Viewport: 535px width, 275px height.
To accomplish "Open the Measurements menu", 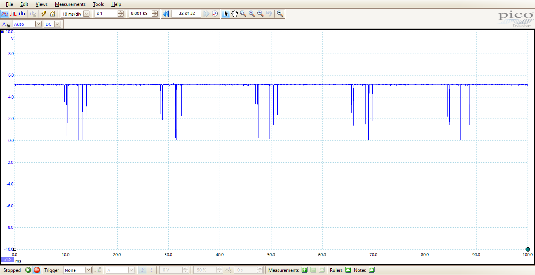I will [70, 4].
